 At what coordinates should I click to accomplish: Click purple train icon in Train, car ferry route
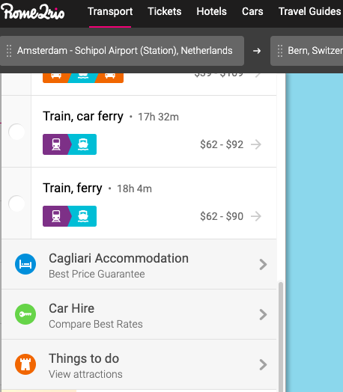pos(56,144)
